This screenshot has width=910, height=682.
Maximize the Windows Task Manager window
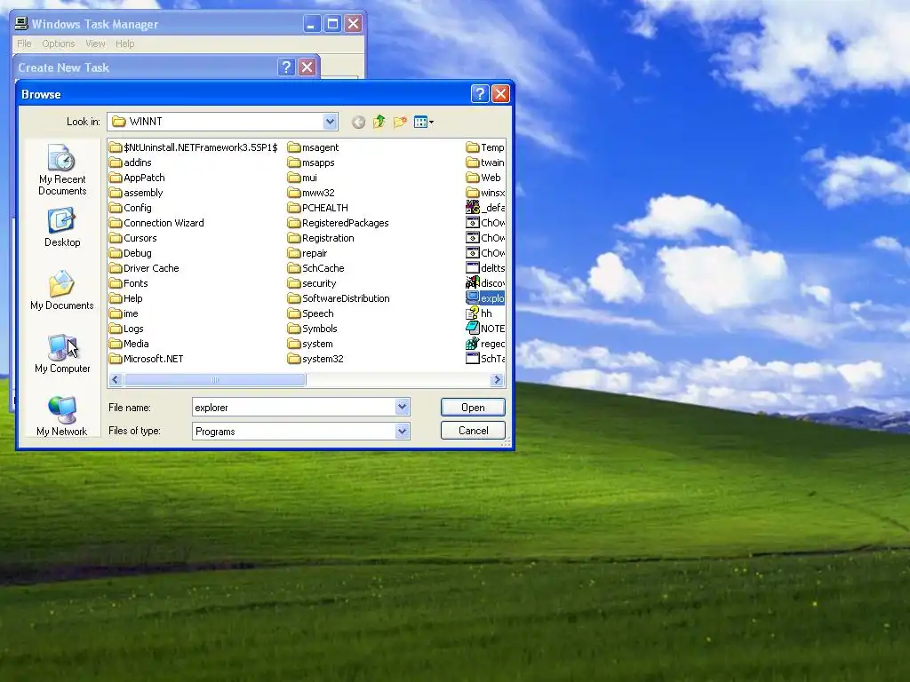(x=332, y=24)
